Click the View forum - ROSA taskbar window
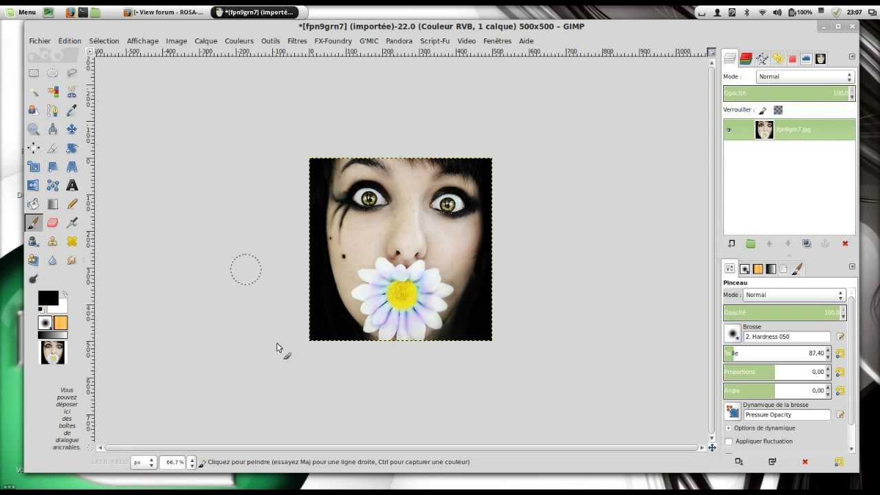This screenshot has height=495, width=880. coord(164,12)
